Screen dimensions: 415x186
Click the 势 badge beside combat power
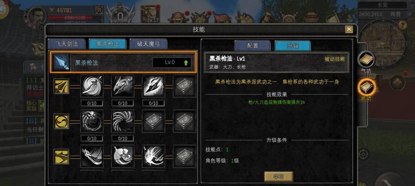(x=99, y=10)
